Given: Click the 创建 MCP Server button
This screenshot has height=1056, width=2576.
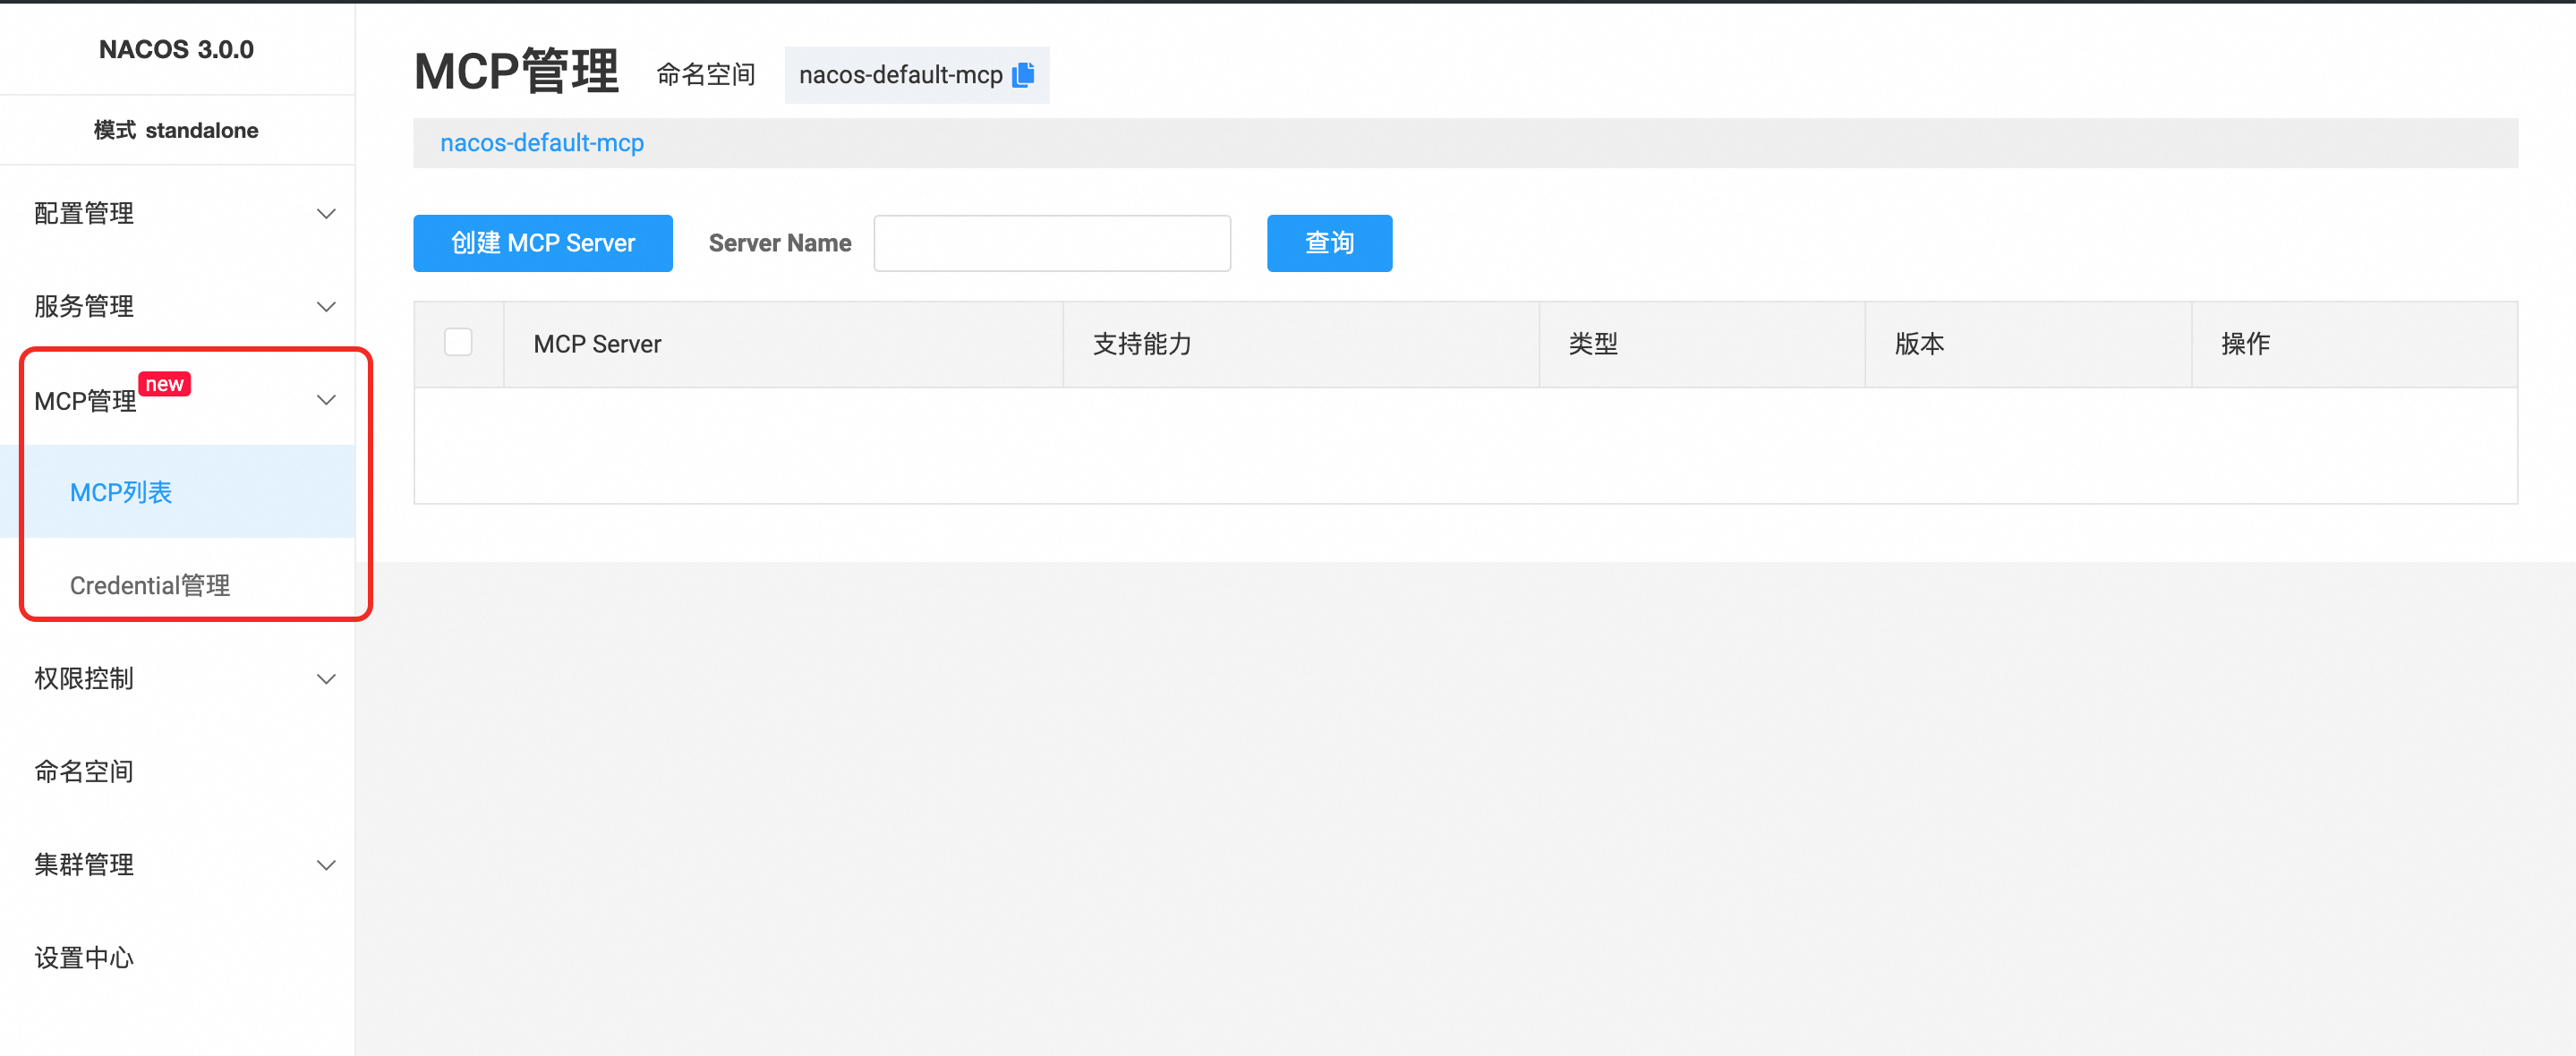Looking at the screenshot, I should click(542, 243).
